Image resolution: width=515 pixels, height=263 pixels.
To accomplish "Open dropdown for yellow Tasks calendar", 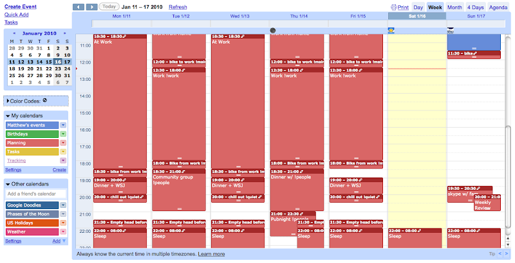I will click(63, 151).
